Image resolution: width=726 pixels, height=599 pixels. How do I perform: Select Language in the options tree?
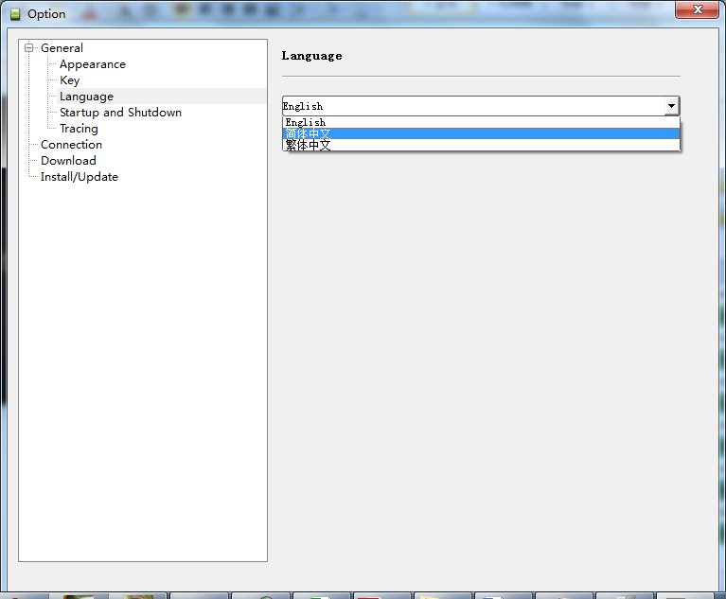point(86,97)
